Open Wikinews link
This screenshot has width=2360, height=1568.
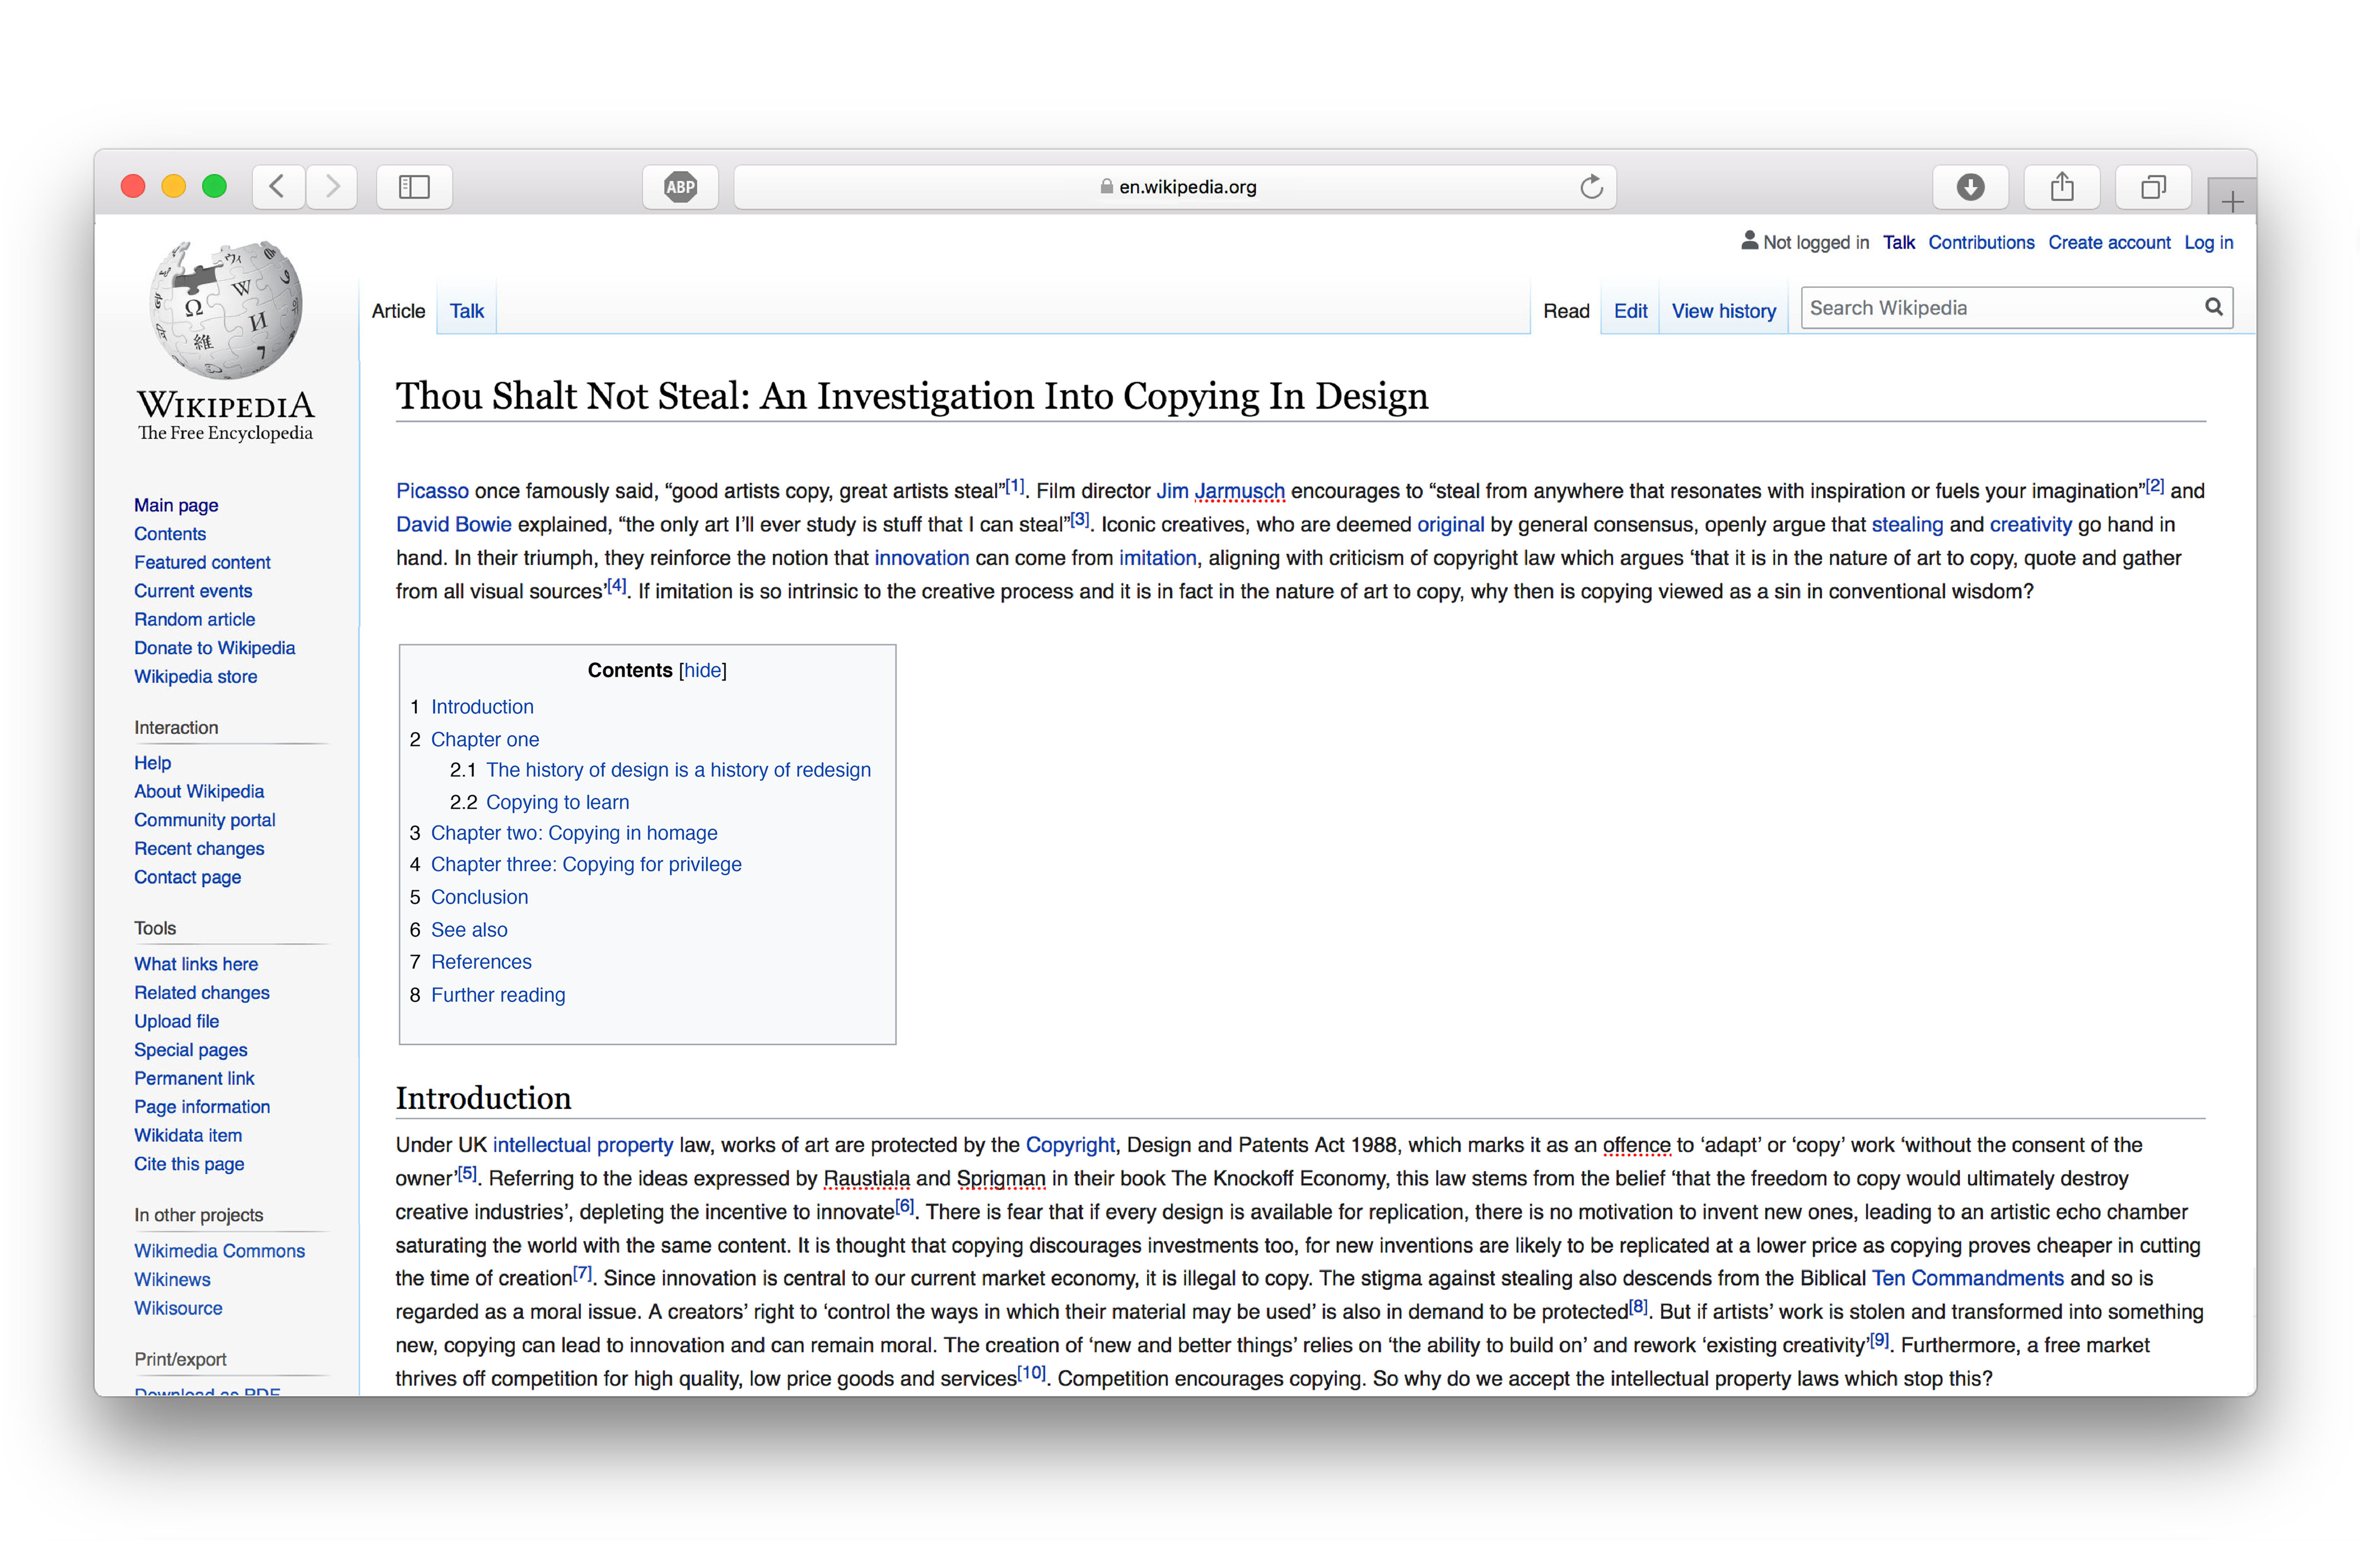[172, 1279]
